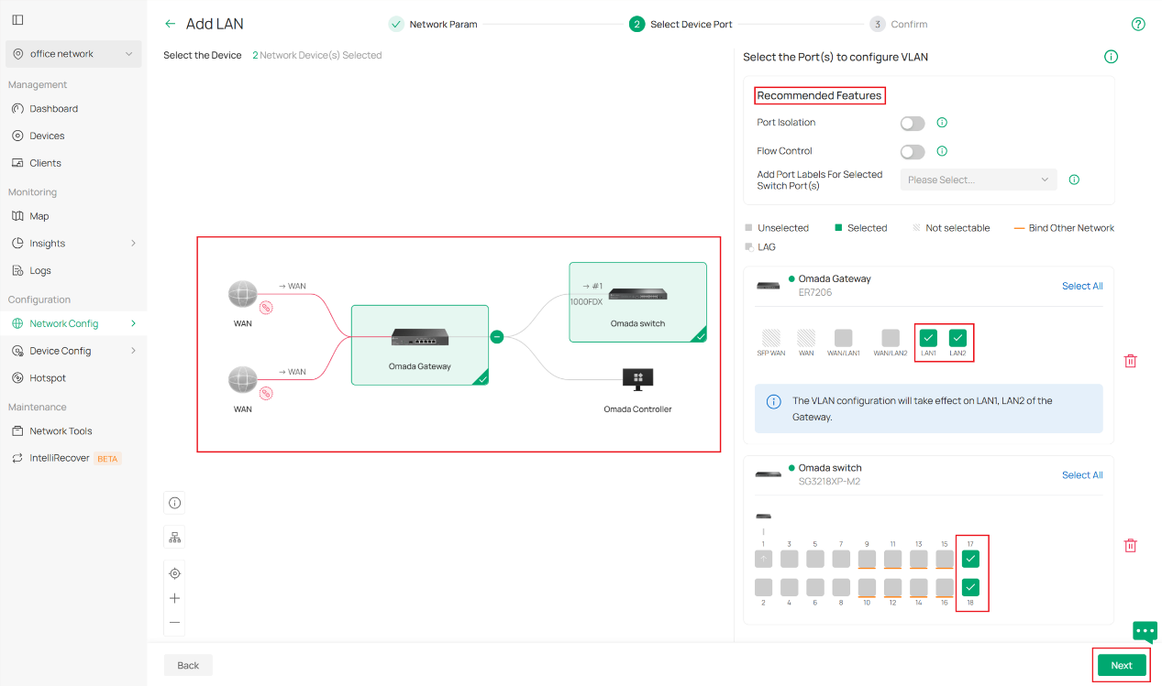Deselect the LAN1 port on the Omada Gateway
Viewport: 1162px width, 686px height.
click(x=928, y=337)
